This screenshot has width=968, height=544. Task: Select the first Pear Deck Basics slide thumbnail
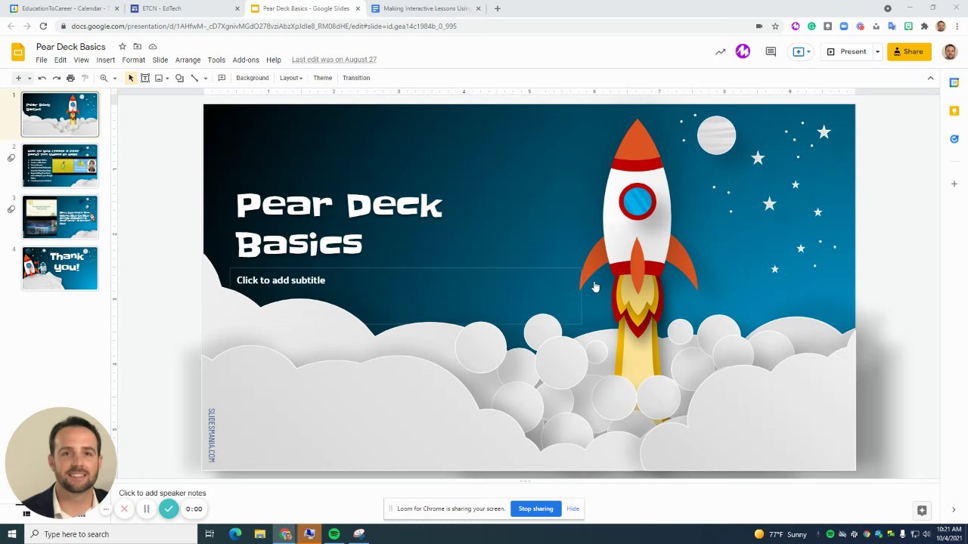(x=60, y=115)
